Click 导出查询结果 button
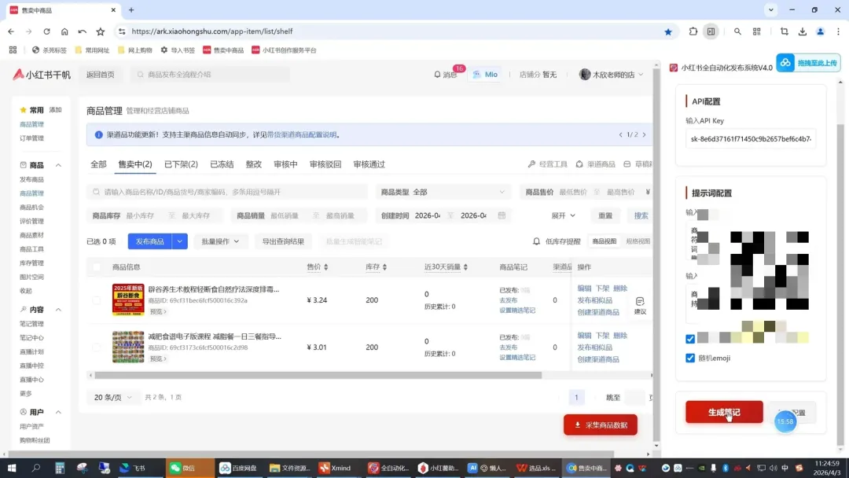The width and height of the screenshot is (849, 478). pos(283,241)
